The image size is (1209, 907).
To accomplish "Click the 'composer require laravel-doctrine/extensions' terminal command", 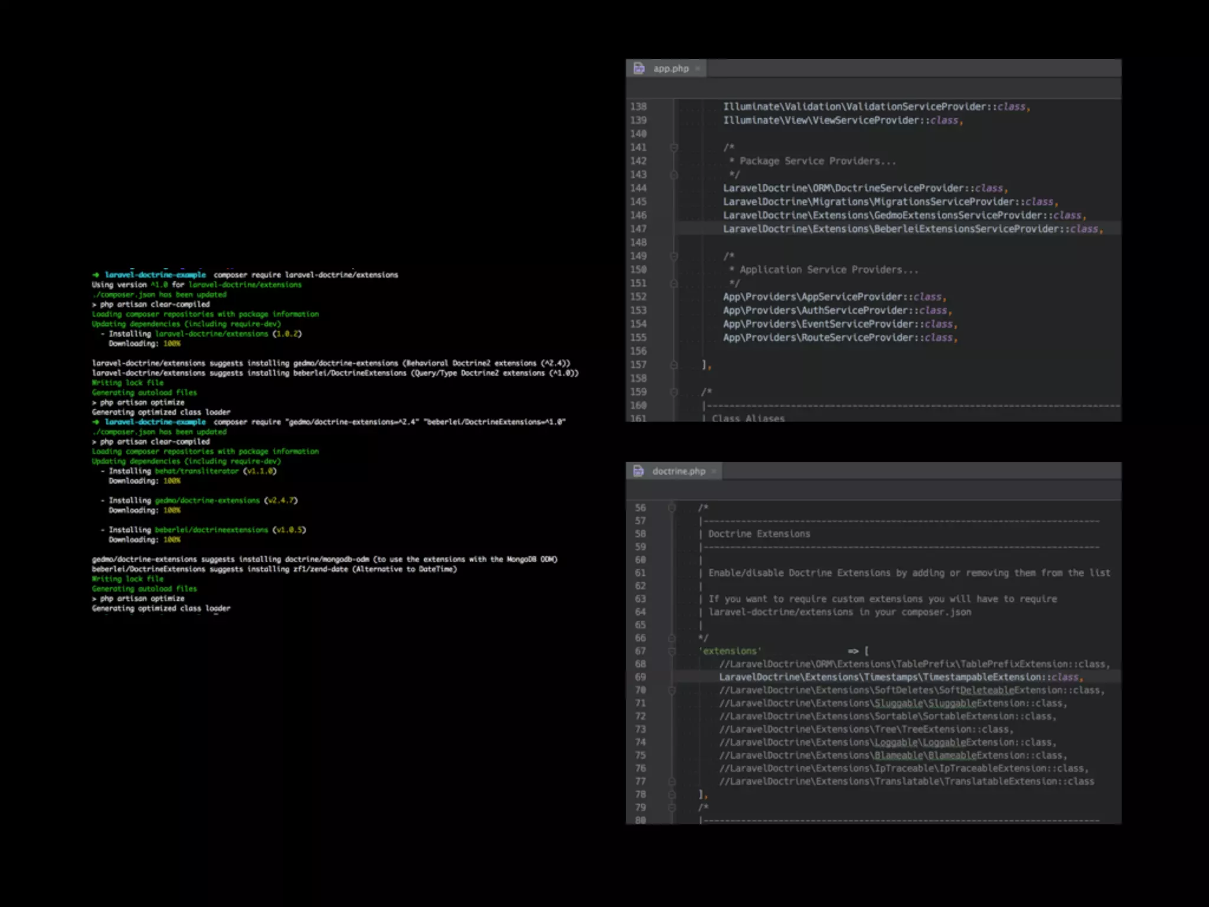I will point(306,275).
